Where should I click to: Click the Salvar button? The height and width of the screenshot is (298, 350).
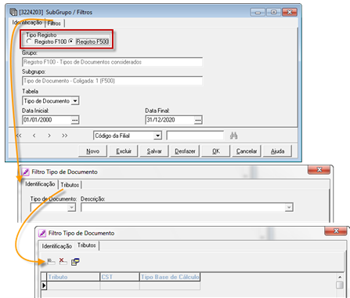[154, 151]
